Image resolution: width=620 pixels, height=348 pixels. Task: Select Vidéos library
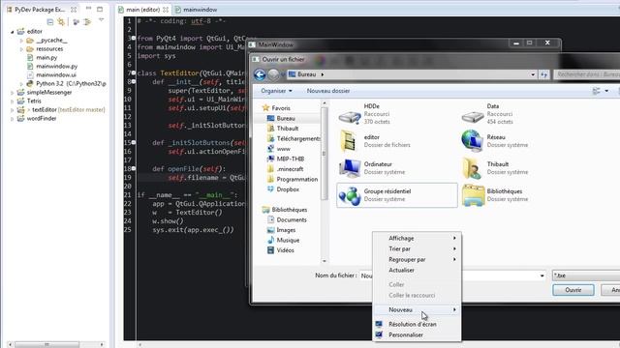[x=285, y=250]
